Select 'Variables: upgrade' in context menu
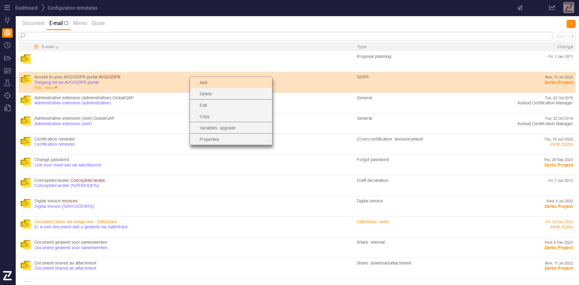Viewport: 579px width, 285px height. [x=217, y=128]
